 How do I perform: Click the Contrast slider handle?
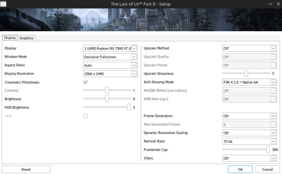(107, 90)
